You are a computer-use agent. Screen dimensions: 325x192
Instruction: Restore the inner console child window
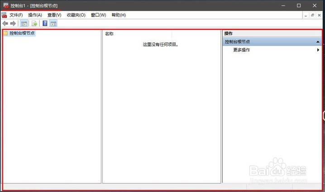pos(312,15)
